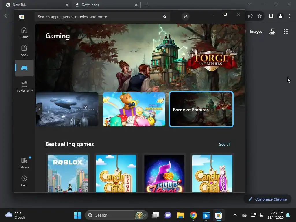Image resolution: width=296 pixels, height=222 pixels.
Task: Toggle the Chrome side panel icon
Action: click(271, 16)
